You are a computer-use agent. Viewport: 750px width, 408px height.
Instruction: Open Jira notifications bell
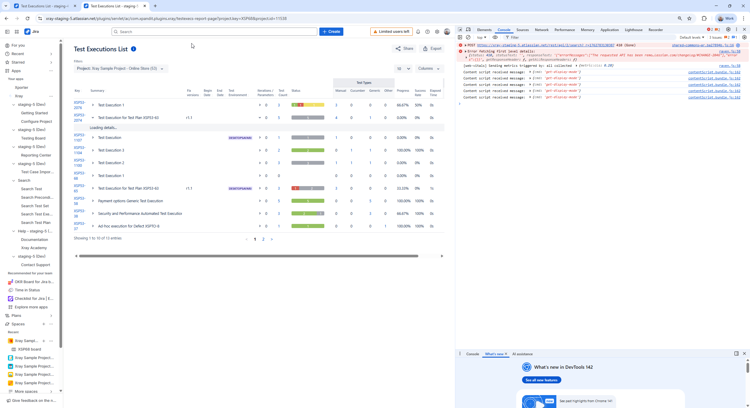(x=418, y=32)
